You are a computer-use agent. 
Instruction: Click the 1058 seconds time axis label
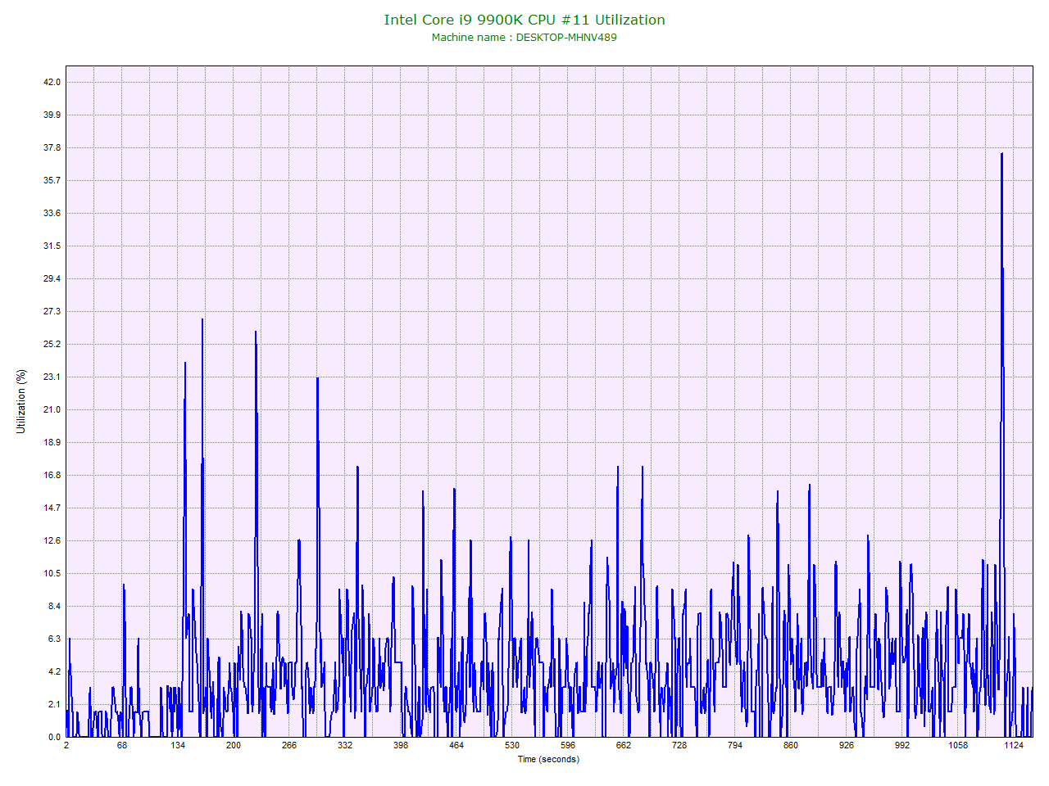(x=958, y=745)
